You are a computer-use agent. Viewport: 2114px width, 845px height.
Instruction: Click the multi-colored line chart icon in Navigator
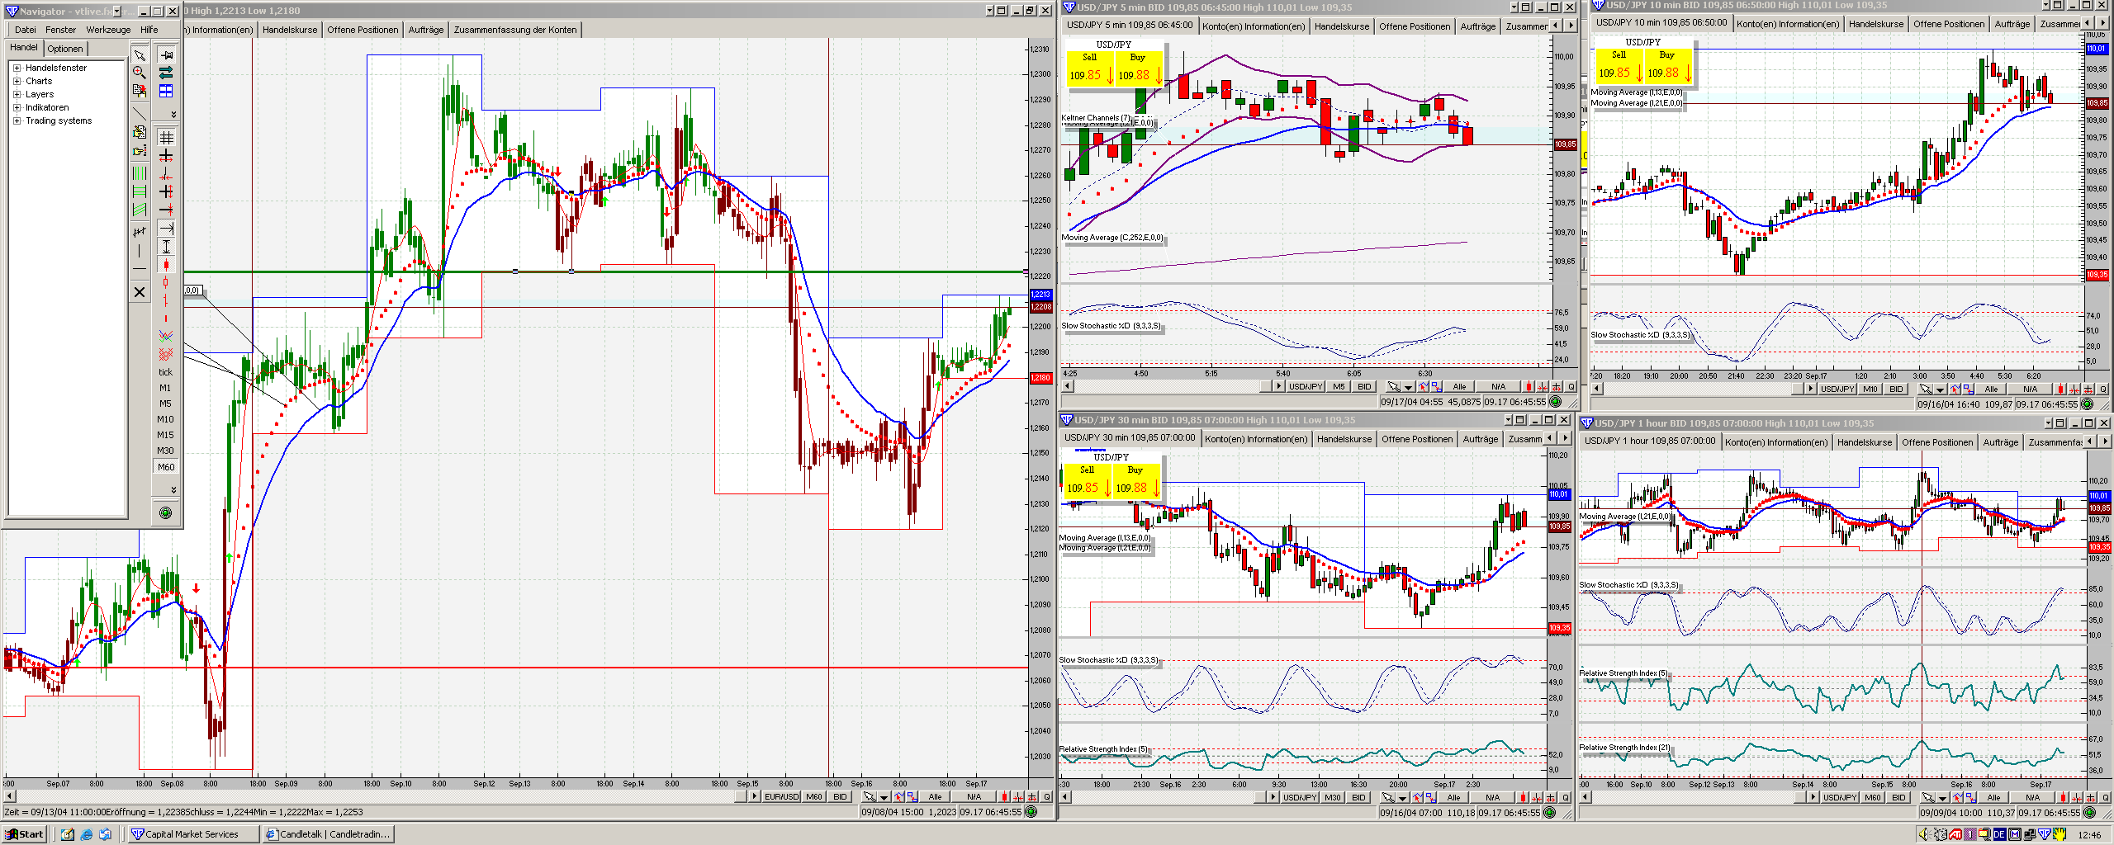166,336
